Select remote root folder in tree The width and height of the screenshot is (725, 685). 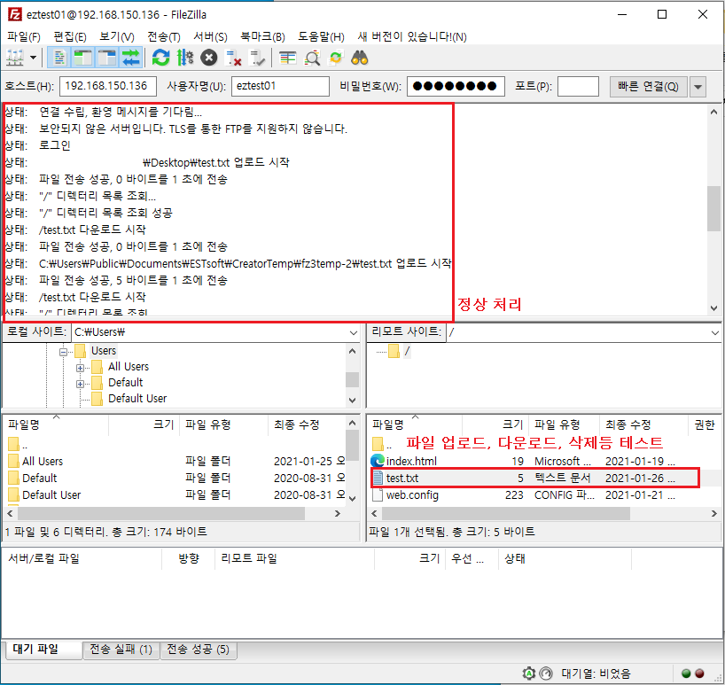pyautogui.click(x=407, y=351)
